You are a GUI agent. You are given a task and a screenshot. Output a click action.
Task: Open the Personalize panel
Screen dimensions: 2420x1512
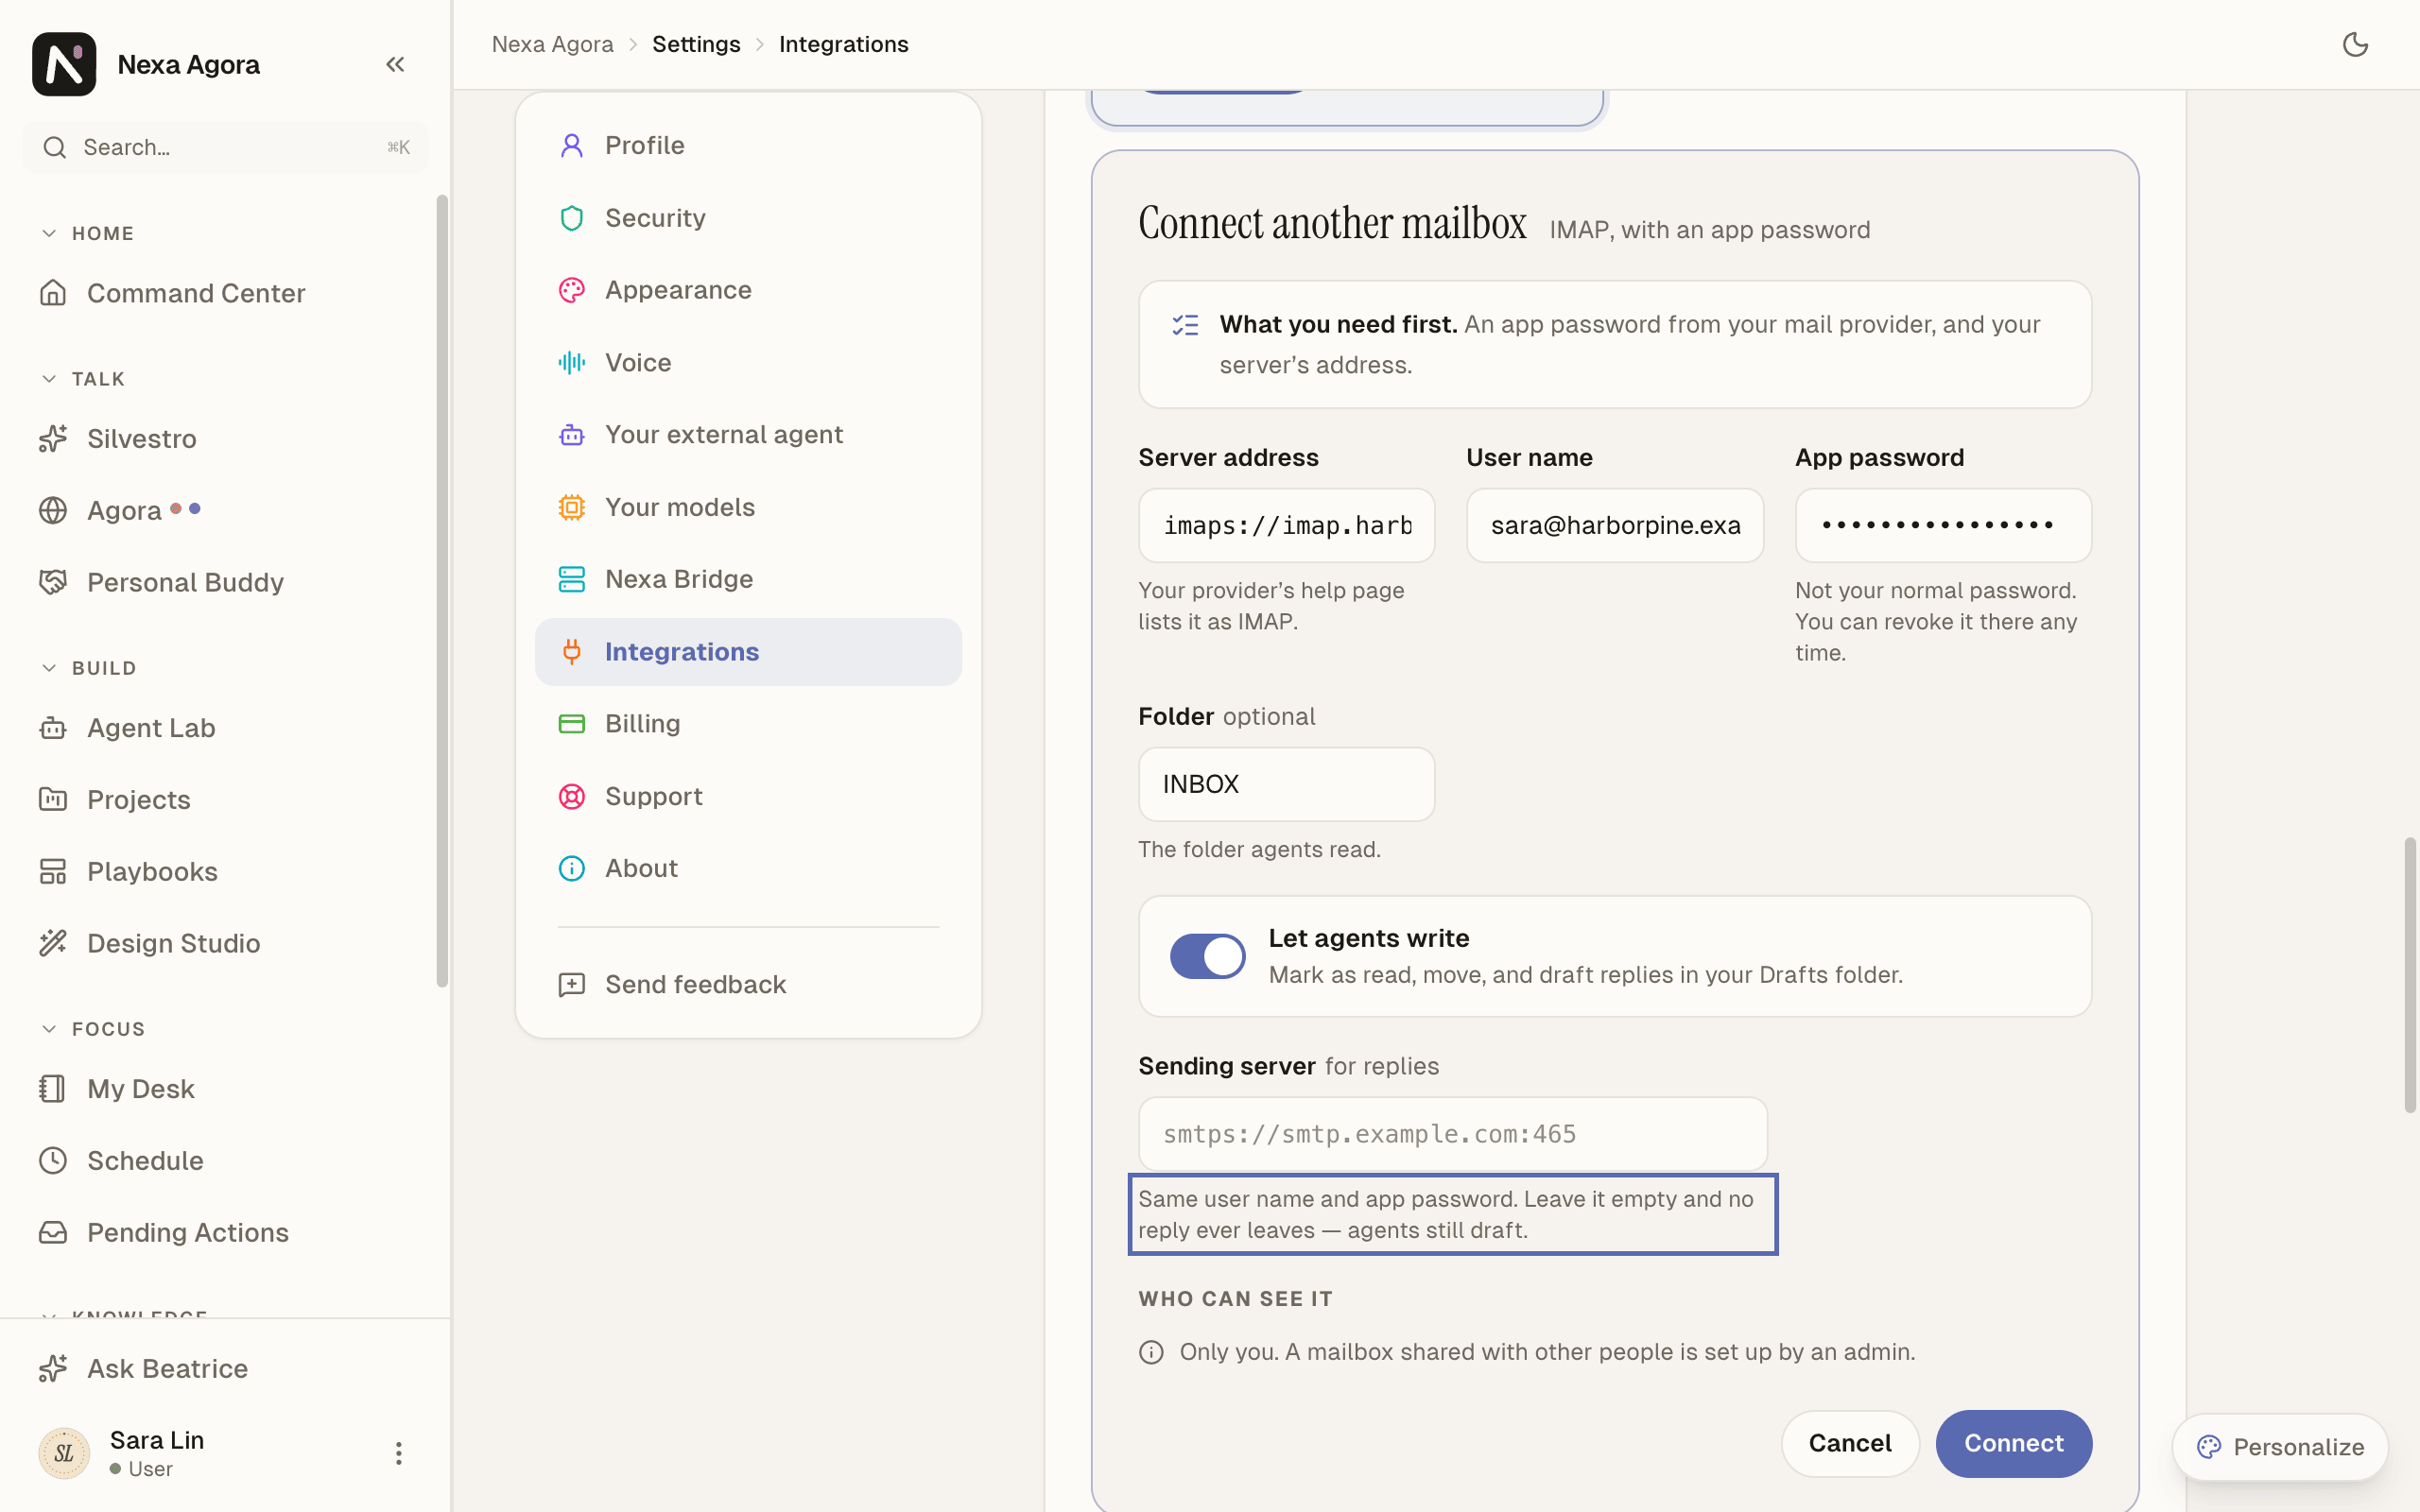2280,1447
